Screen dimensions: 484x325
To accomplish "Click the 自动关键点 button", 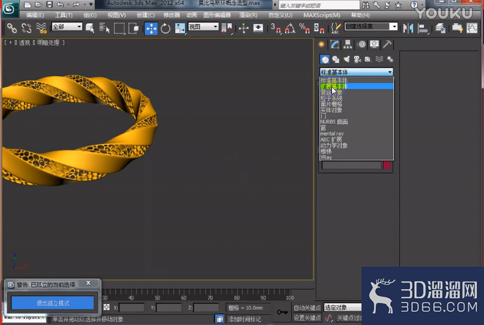I will pos(307,308).
